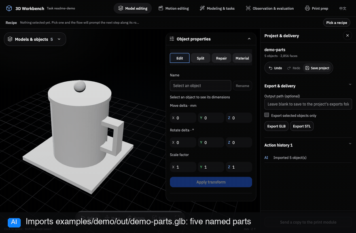Image resolution: width=356 pixels, height=233 pixels.
Task: Select the Repair tab
Action: pos(221,58)
